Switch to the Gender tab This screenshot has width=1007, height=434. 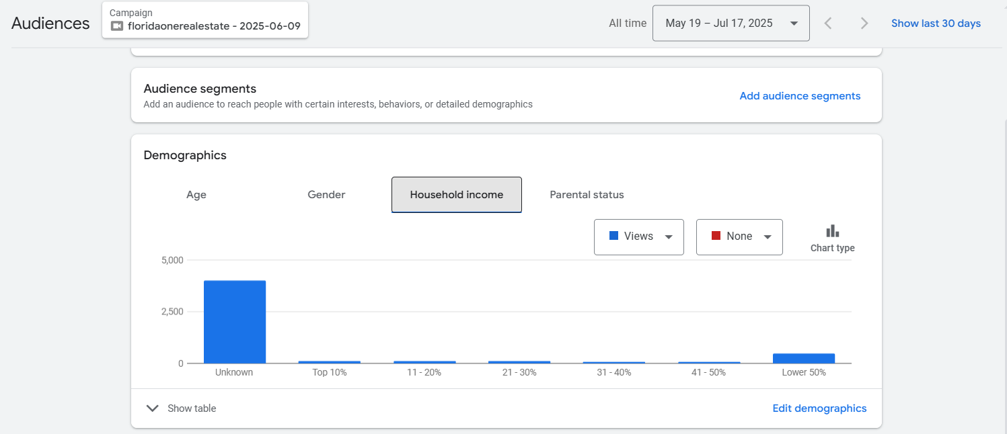(326, 195)
